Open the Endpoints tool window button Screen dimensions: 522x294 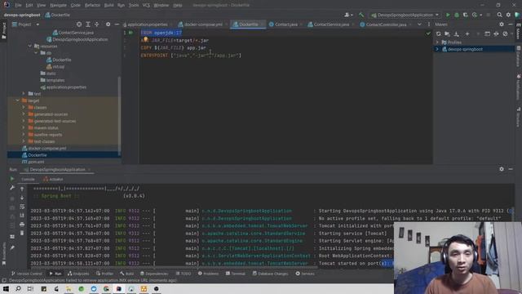pyautogui.click(x=78, y=274)
